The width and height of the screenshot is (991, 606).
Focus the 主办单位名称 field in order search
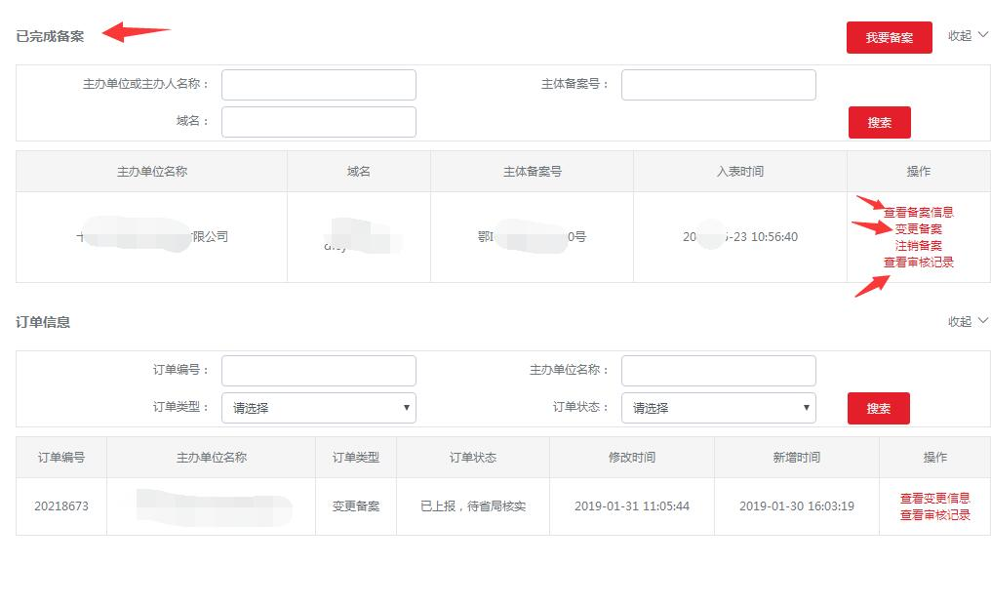coord(718,371)
